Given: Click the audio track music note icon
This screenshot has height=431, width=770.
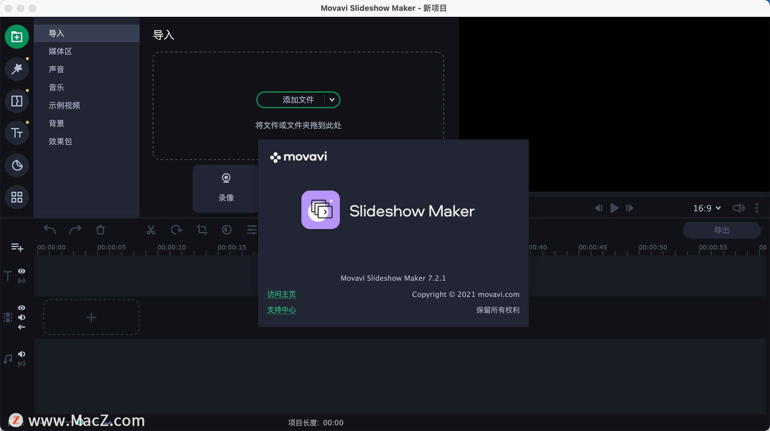Looking at the screenshot, I should coord(8,358).
